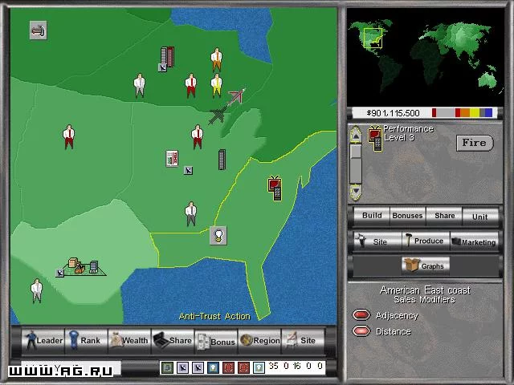Open the Build tab

coord(372,216)
